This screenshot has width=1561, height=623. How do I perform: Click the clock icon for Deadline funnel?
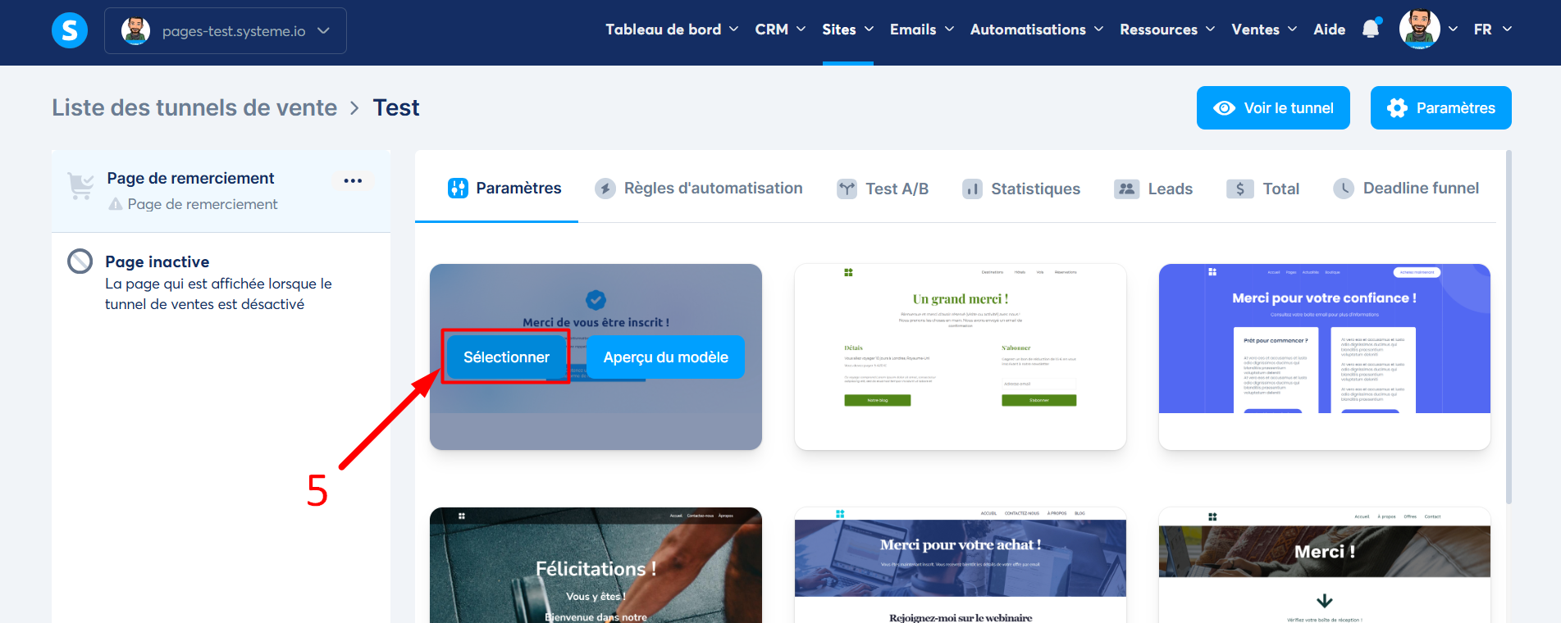tap(1344, 189)
